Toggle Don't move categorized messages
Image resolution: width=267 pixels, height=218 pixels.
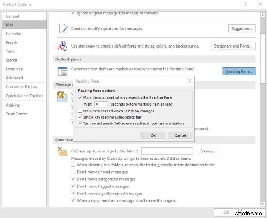73,179
